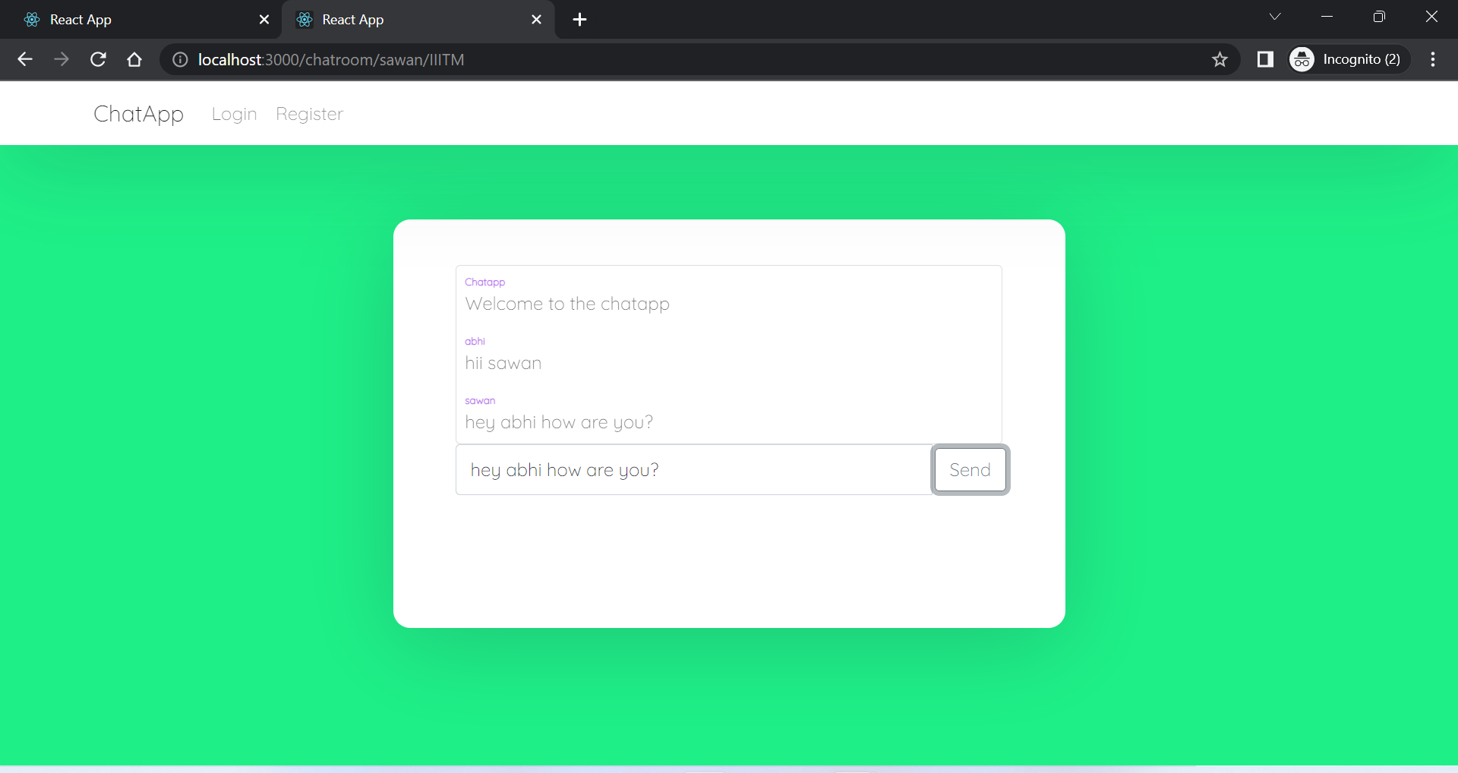Focus the chat message input field
This screenshot has width=1458, height=773.
(694, 469)
